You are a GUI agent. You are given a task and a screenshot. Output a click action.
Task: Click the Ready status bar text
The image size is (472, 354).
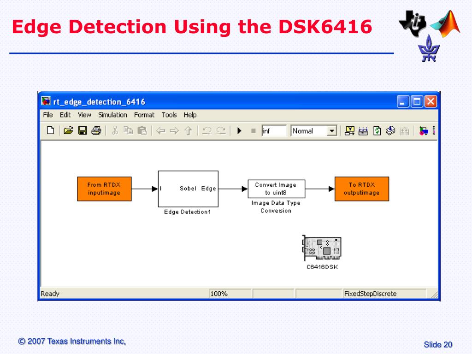(50, 294)
